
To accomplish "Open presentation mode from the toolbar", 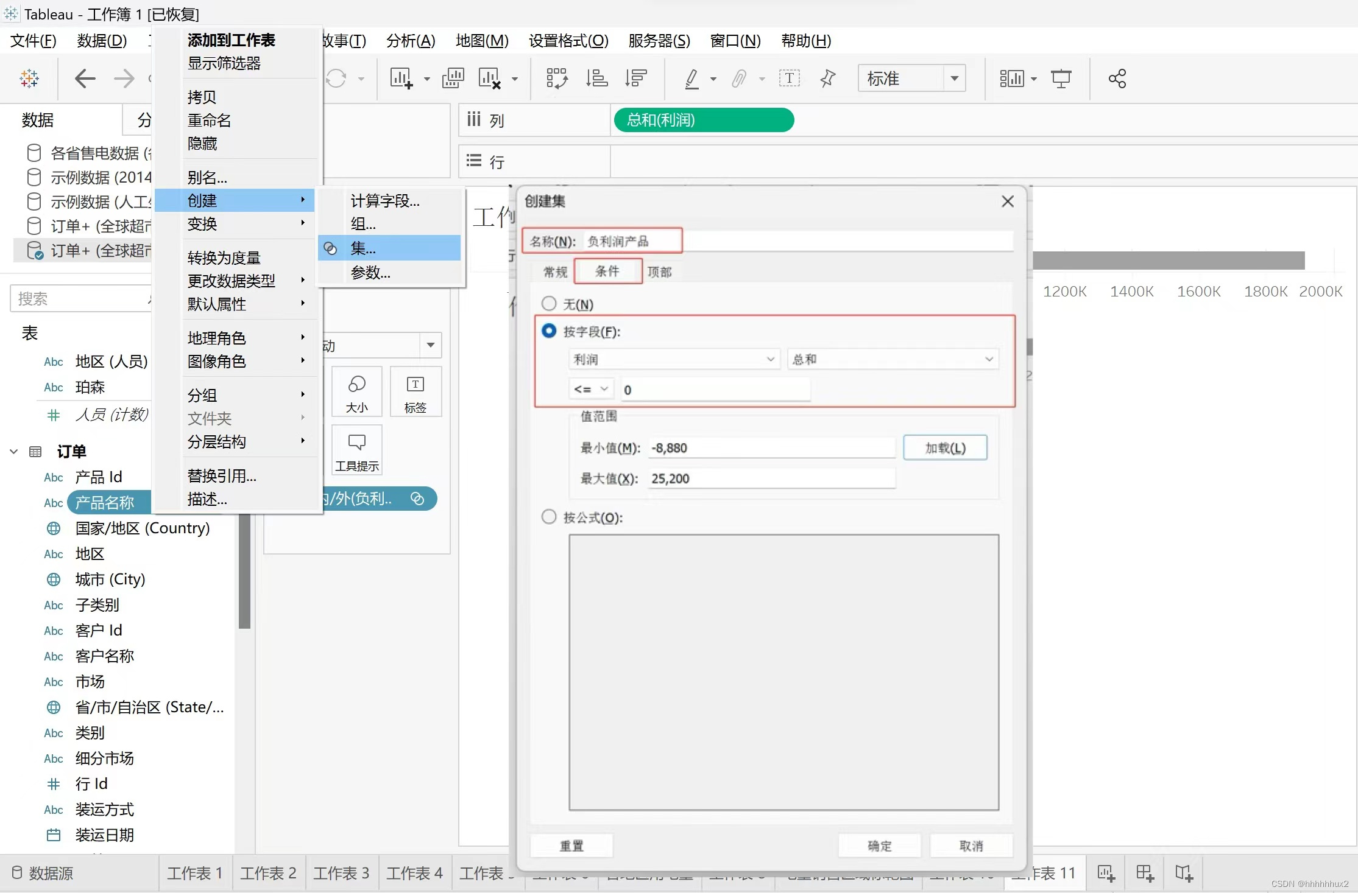I will pos(1061,79).
